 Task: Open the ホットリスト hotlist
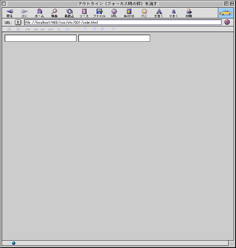pos(129,13)
